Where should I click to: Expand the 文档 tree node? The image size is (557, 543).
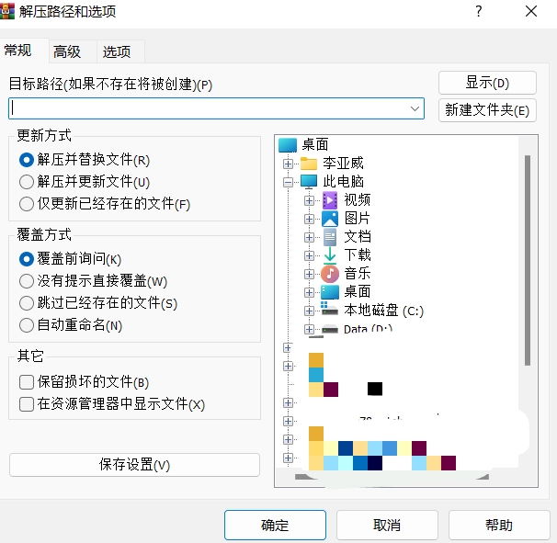[x=309, y=238]
